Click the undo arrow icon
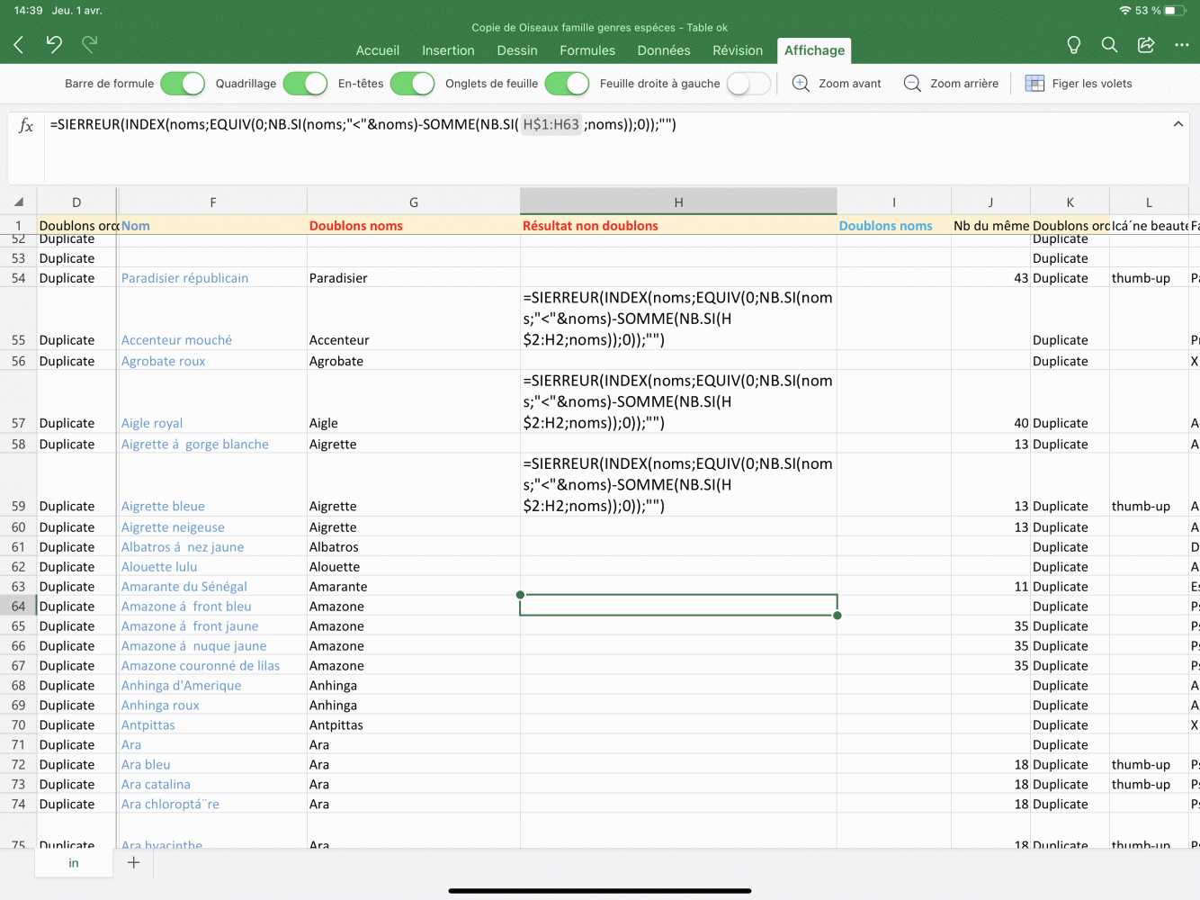1200x900 pixels. point(54,44)
